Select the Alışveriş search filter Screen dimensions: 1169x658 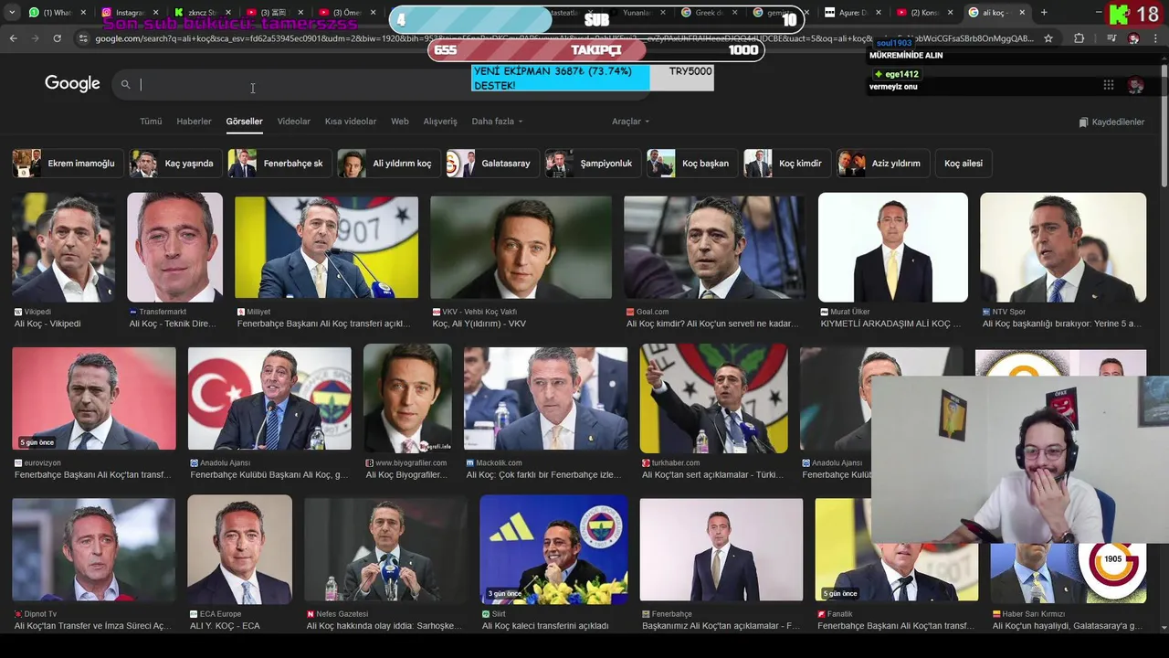pyautogui.click(x=440, y=122)
